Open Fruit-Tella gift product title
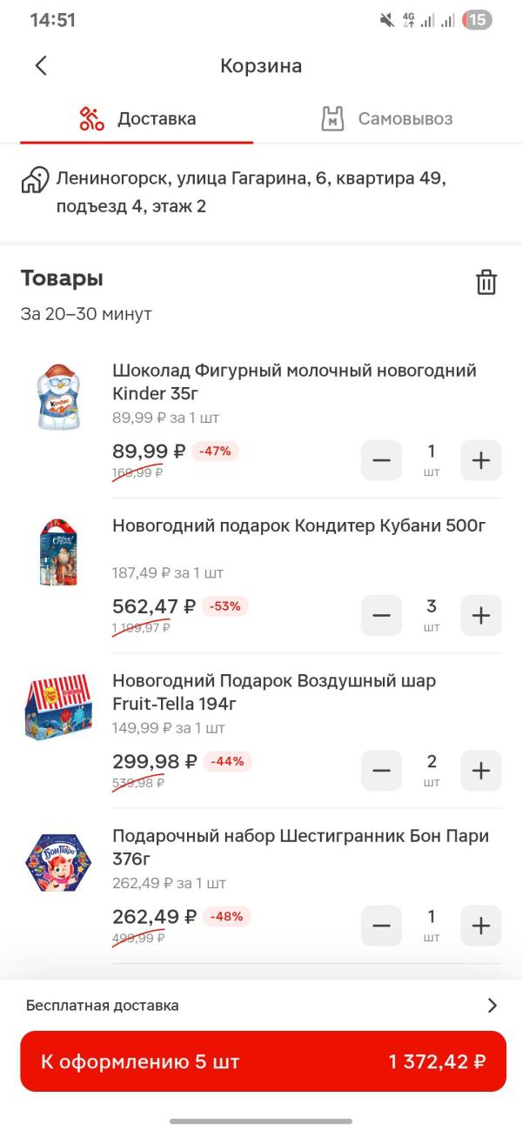Image resolution: width=522 pixels, height=1130 pixels. point(274,692)
